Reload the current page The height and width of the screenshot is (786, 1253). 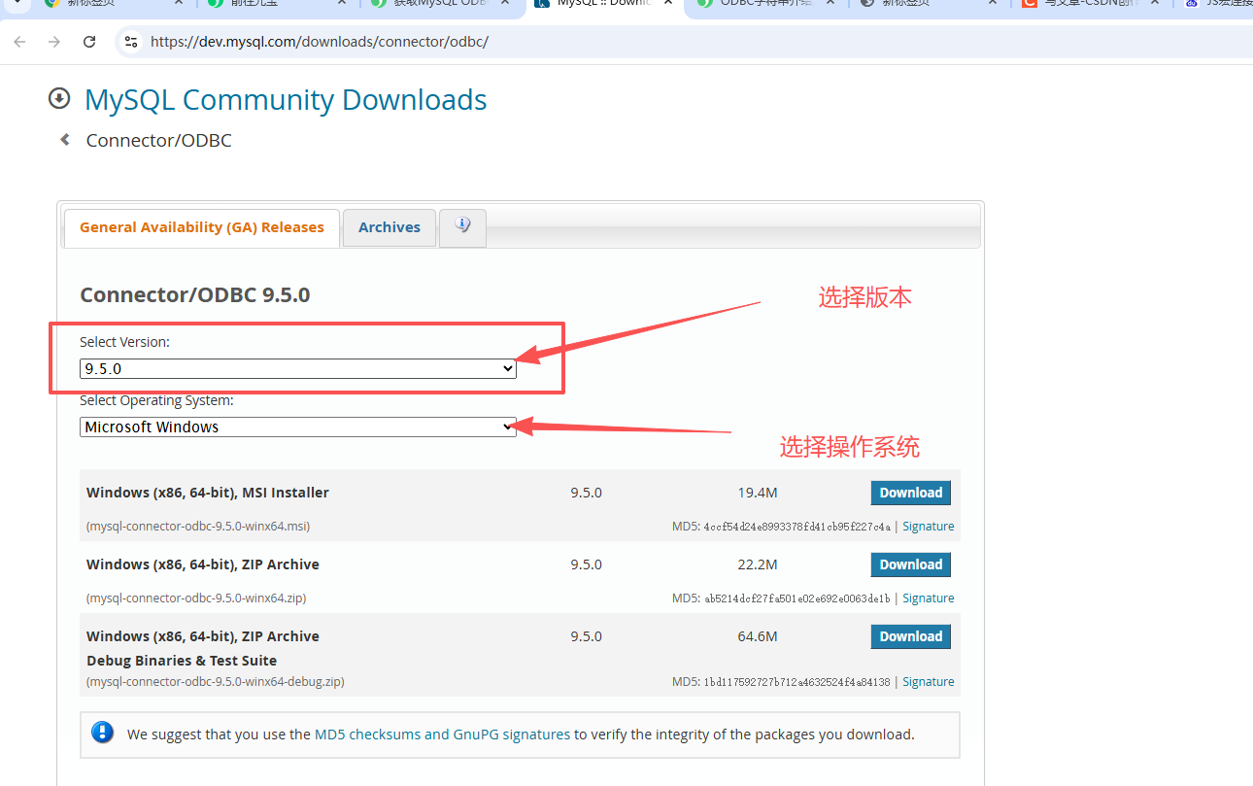88,41
